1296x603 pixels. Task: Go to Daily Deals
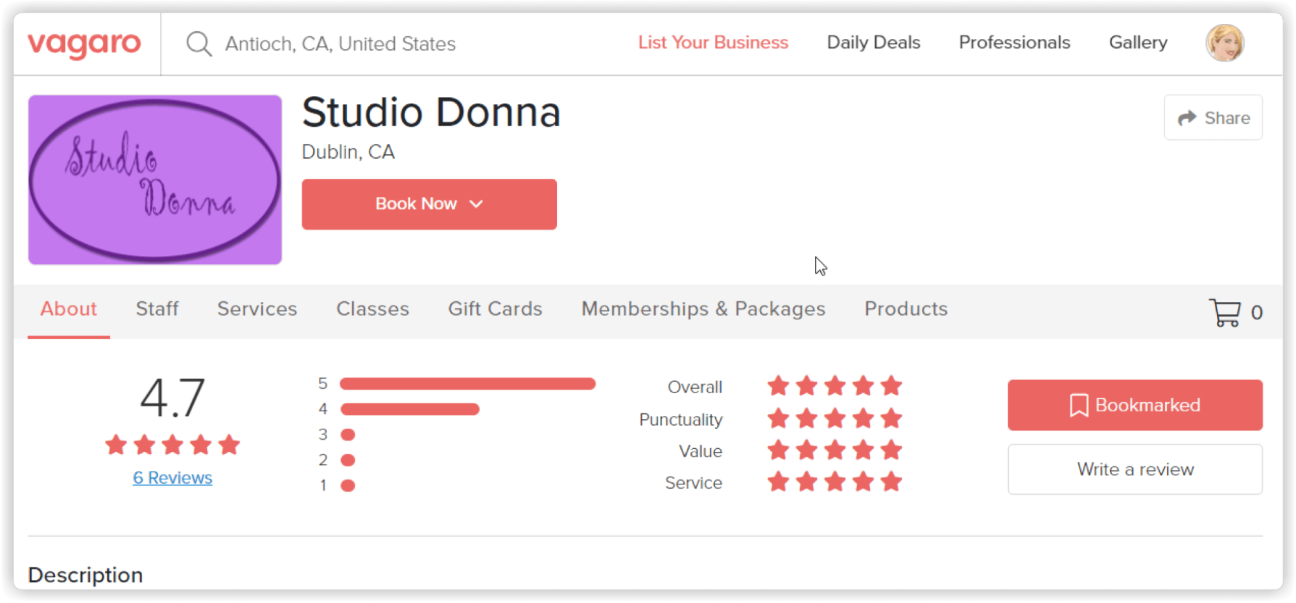pyautogui.click(x=873, y=43)
